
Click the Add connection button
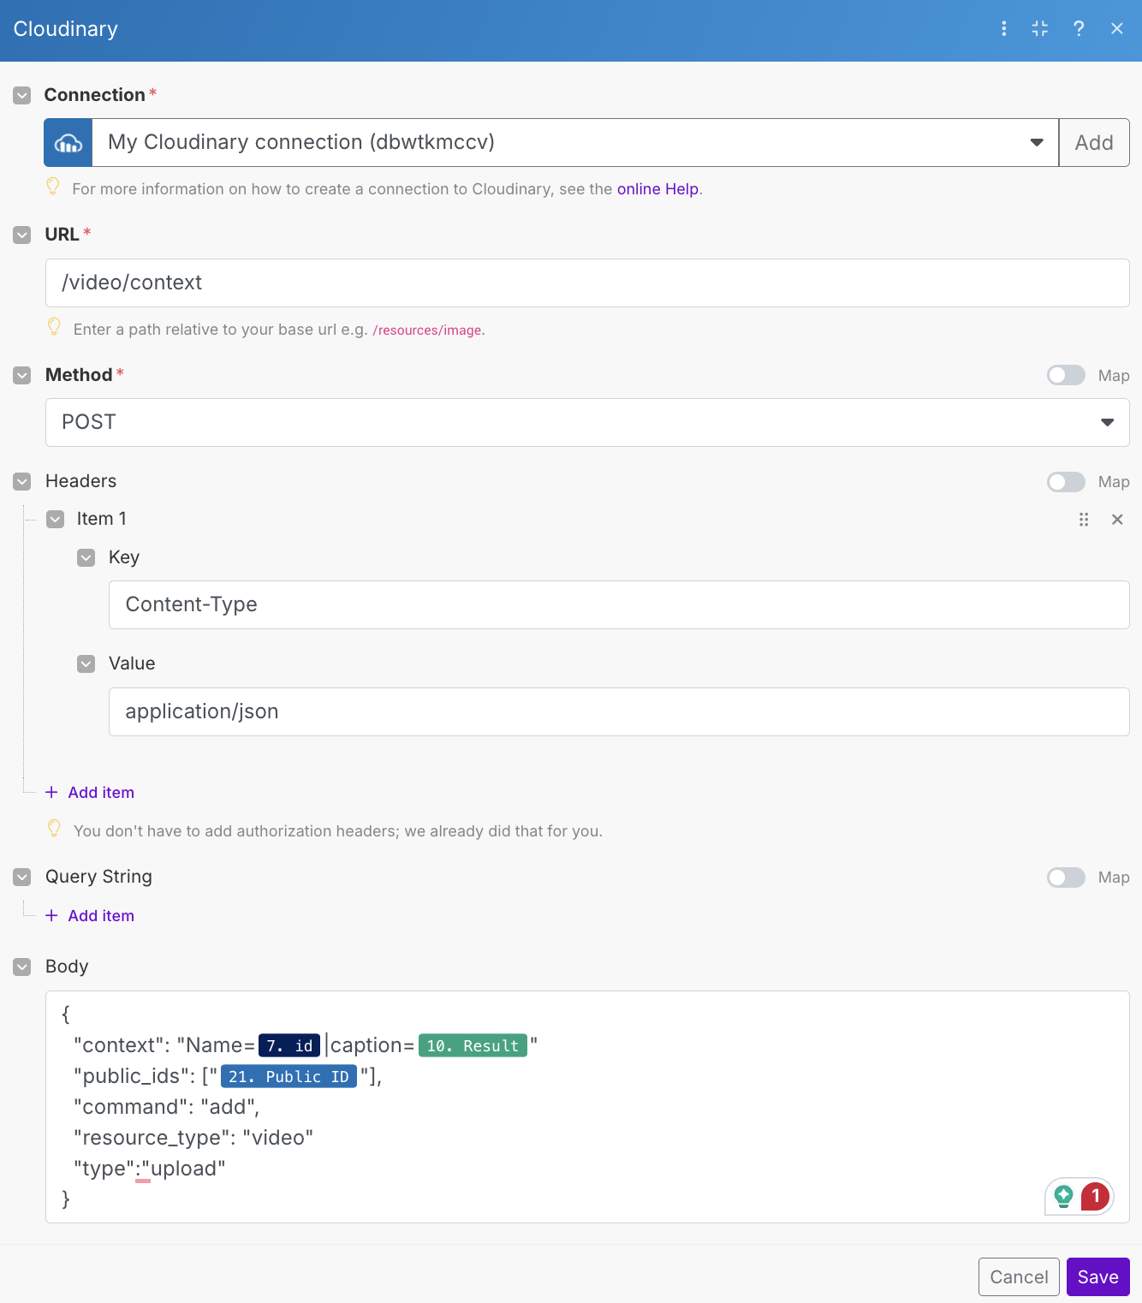pyautogui.click(x=1094, y=143)
